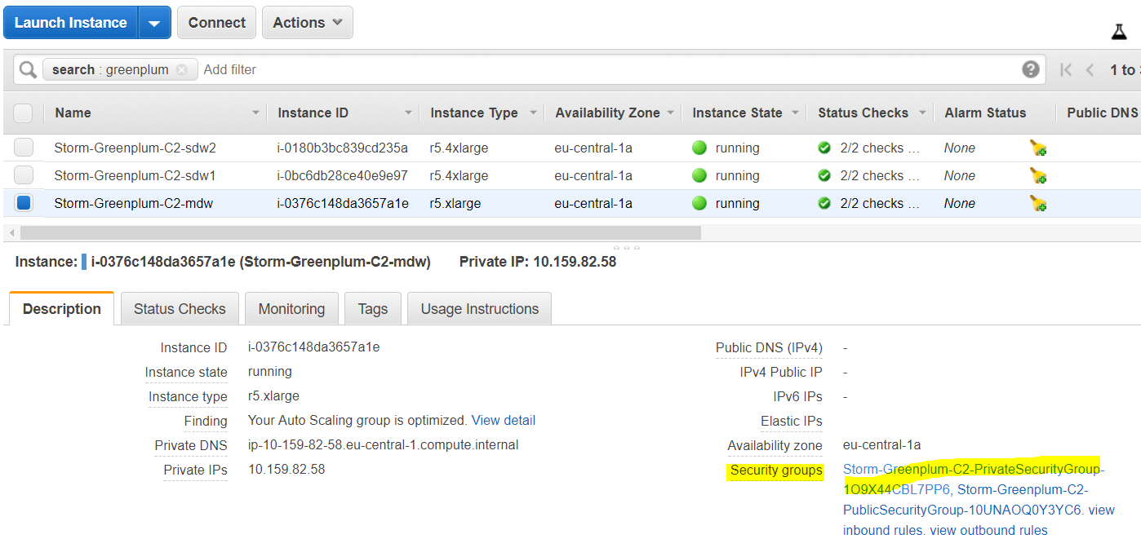This screenshot has width=1141, height=539.
Task: Click status check checkmark icon for sdw1
Action: tap(824, 175)
